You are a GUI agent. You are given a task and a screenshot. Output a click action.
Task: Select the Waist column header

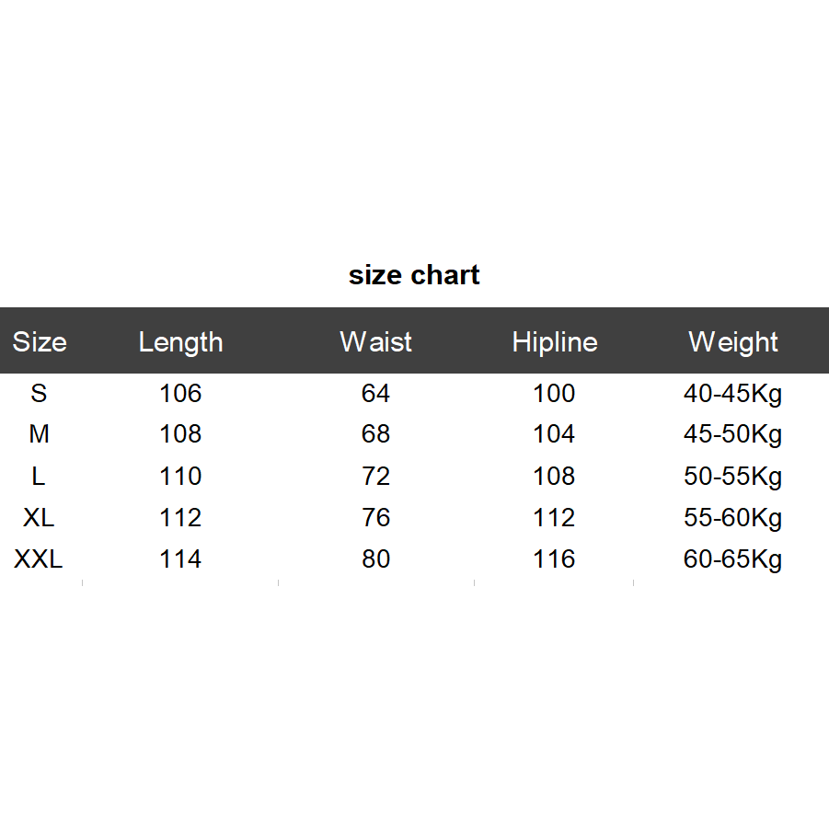375,342
